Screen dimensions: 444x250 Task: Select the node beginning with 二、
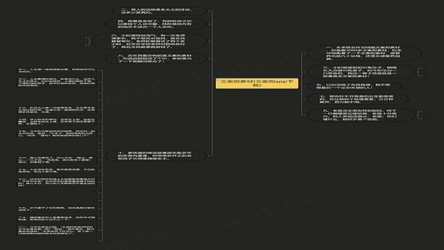[159, 11]
